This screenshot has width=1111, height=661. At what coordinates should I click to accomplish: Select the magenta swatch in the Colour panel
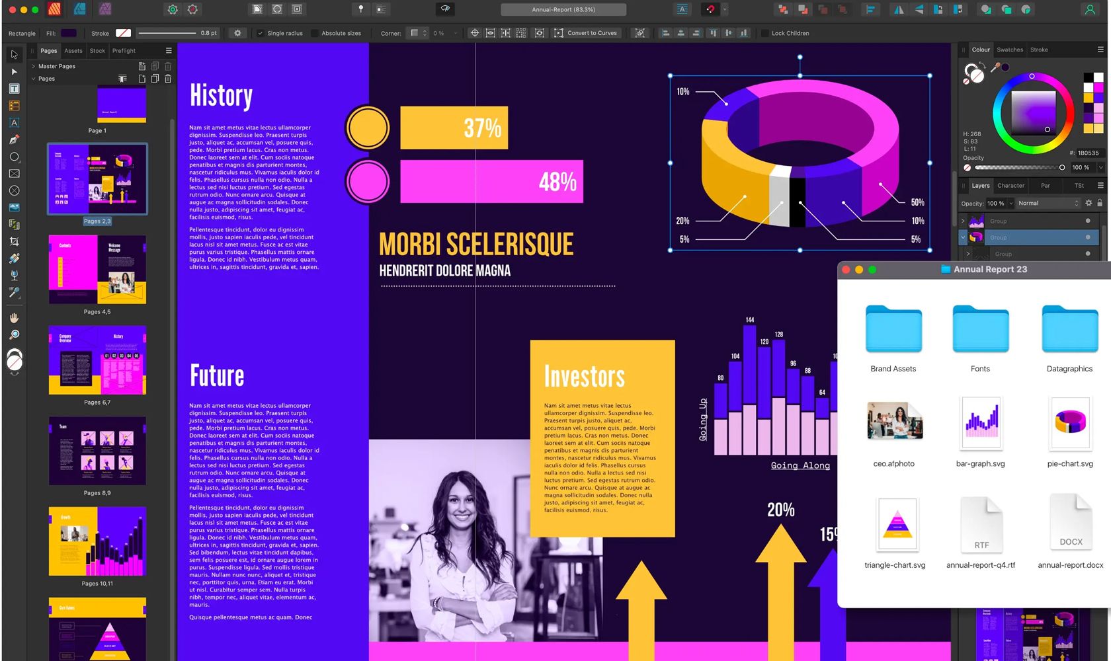pyautogui.click(x=1100, y=87)
